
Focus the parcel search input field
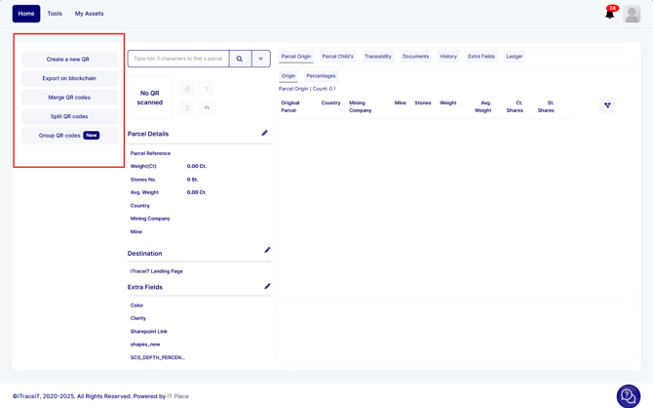point(178,59)
